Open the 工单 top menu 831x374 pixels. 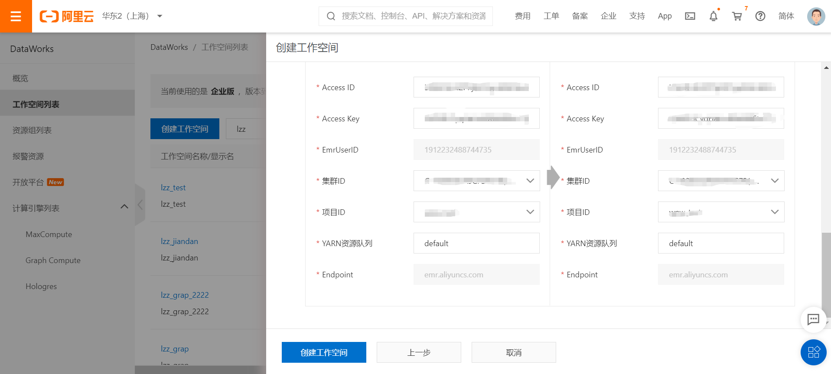coord(551,16)
